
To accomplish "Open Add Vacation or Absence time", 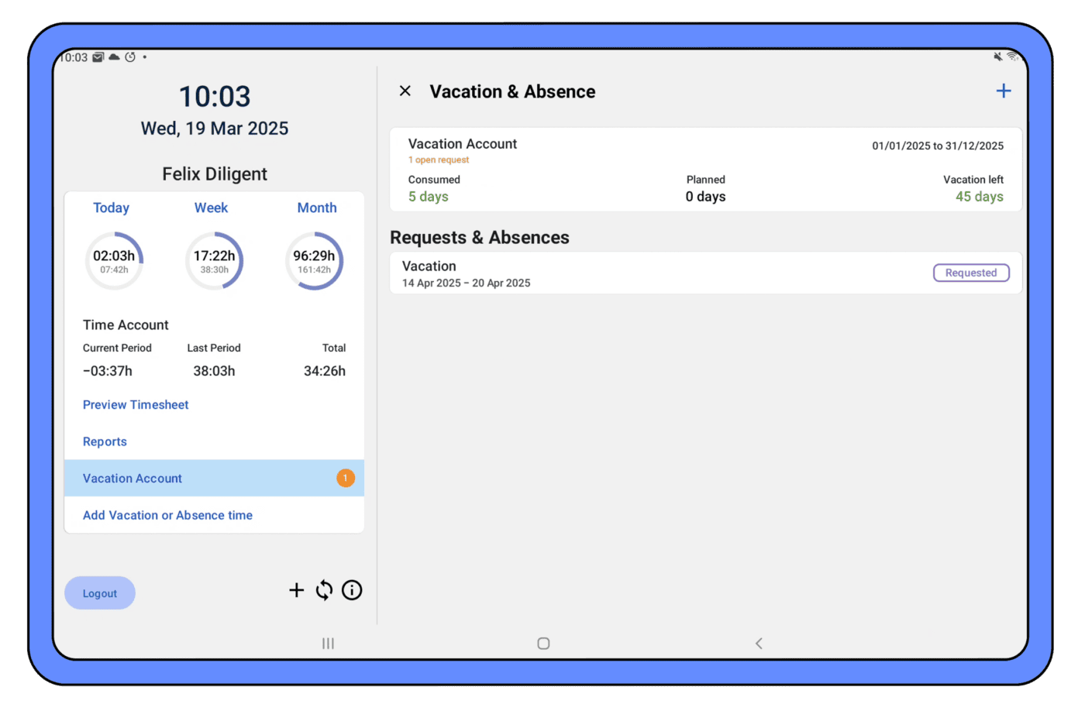I will (167, 515).
